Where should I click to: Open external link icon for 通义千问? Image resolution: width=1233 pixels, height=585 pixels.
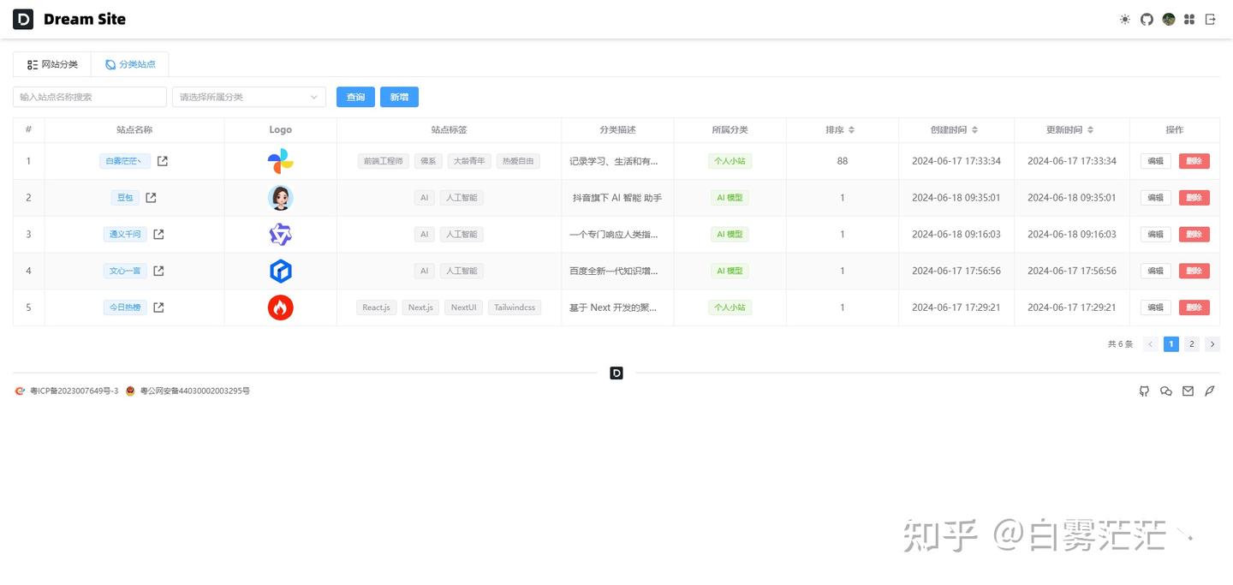(x=158, y=234)
